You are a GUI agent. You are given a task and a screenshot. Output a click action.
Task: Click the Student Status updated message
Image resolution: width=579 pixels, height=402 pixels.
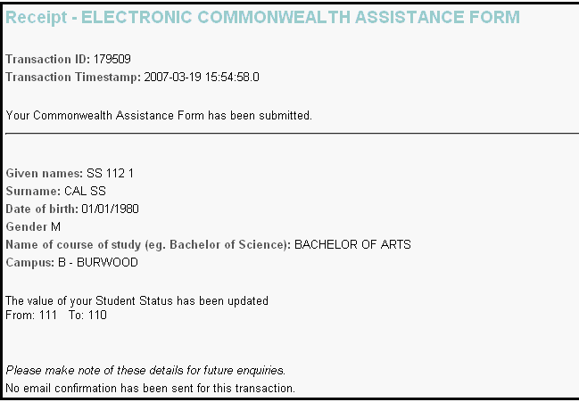(136, 301)
